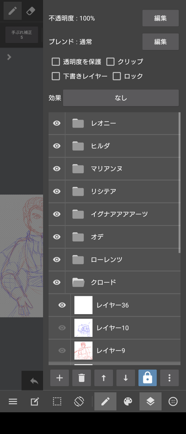Open the hamburger main menu
The width and height of the screenshot is (186, 434).
pos(13,401)
